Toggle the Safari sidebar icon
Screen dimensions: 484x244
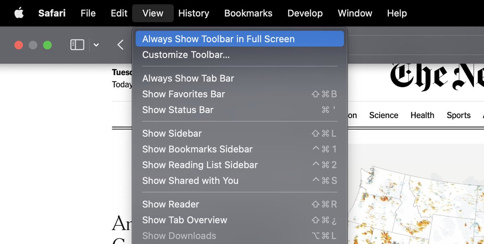coord(77,45)
